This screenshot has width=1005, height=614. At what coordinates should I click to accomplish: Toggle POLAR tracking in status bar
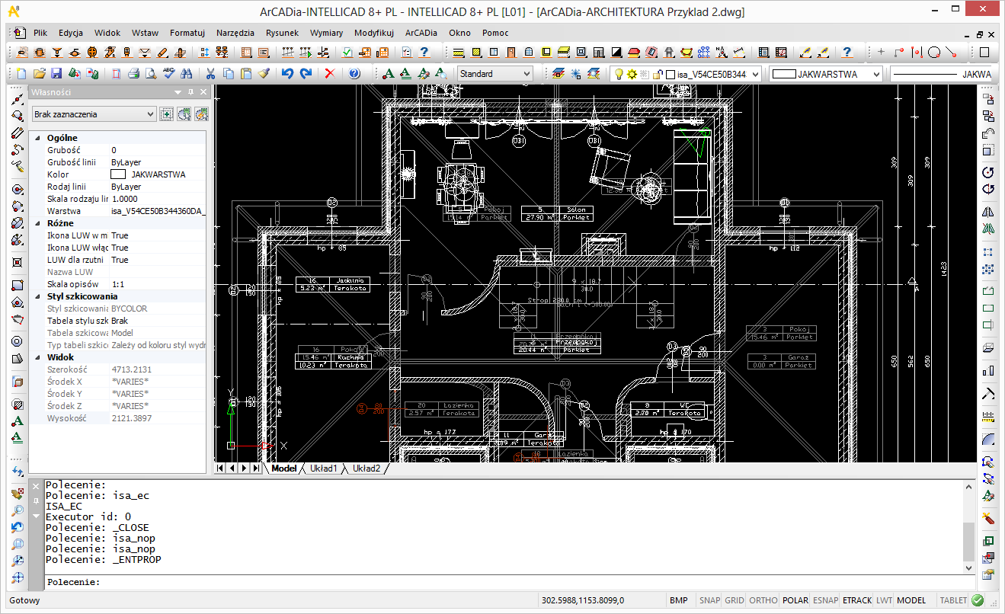point(795,600)
